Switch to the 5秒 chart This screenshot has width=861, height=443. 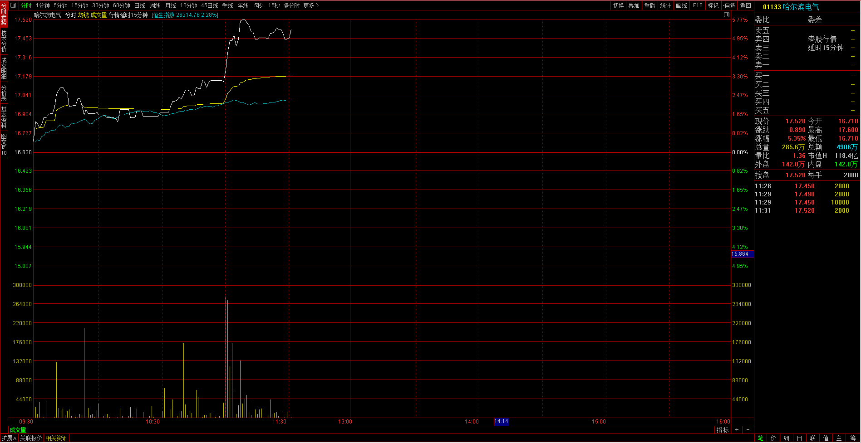[x=258, y=5]
